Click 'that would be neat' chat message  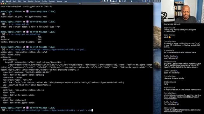[x=172, y=24]
